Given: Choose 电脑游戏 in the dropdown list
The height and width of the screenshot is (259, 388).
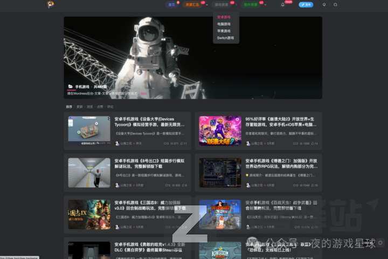Looking at the screenshot, I should (224, 24).
